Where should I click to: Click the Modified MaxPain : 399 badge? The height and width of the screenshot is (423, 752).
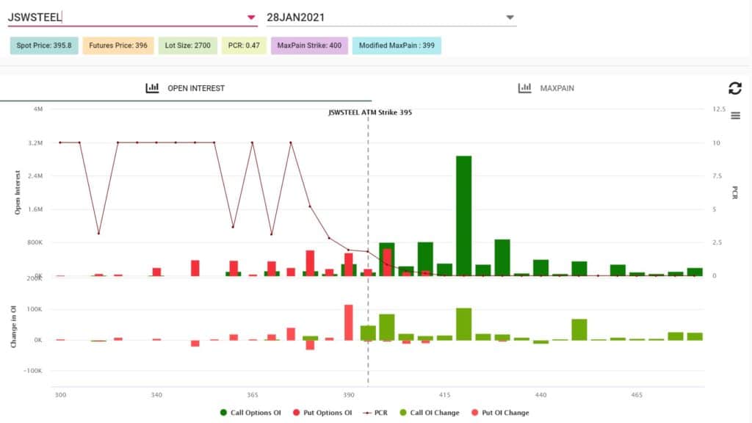tap(397, 46)
